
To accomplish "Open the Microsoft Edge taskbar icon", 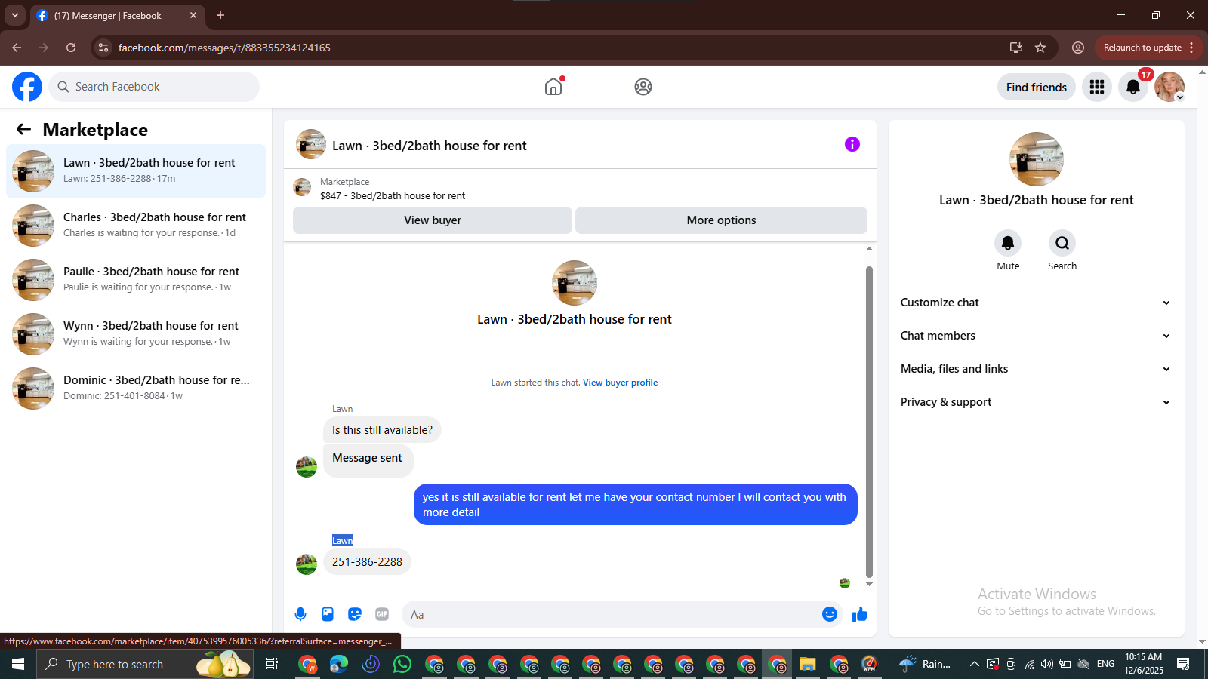I will click(339, 664).
